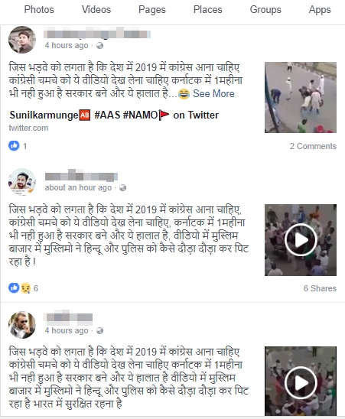
Task: Select the Places tab
Action: coord(208,10)
